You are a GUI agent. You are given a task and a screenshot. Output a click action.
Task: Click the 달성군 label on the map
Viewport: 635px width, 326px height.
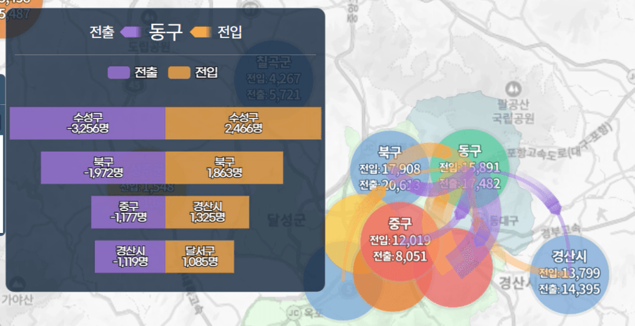tap(287, 219)
